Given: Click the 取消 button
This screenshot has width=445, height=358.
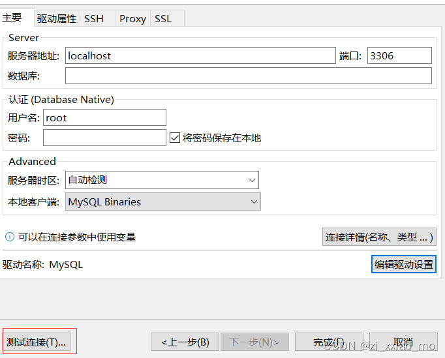Looking at the screenshot, I should point(403,342).
